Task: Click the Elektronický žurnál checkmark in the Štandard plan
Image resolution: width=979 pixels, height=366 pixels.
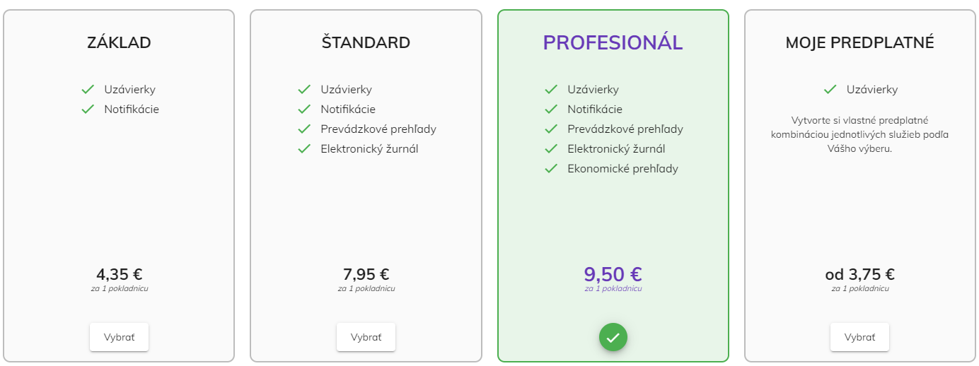Action: [304, 149]
